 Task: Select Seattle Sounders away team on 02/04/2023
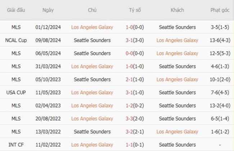pos(177,106)
